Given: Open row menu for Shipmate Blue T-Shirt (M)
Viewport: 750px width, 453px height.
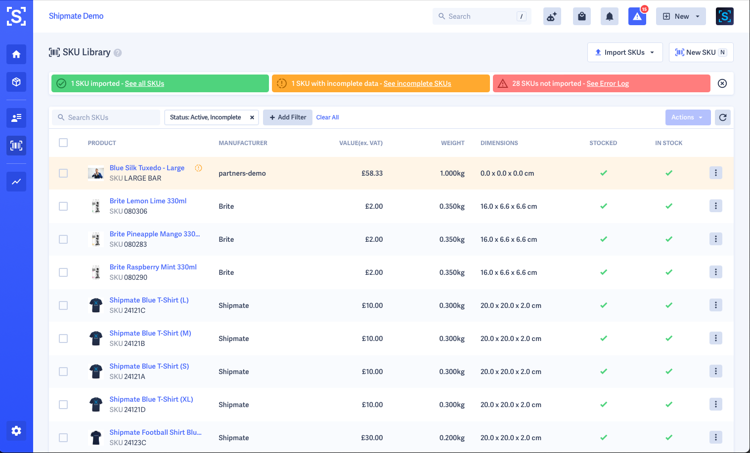Looking at the screenshot, I should click(x=716, y=338).
